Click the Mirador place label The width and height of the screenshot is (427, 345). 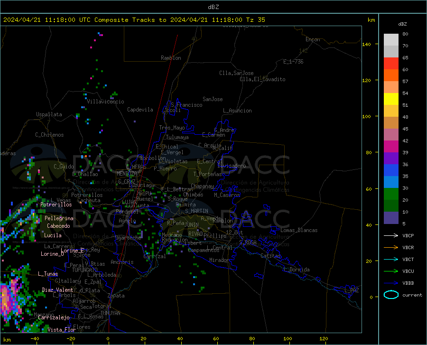pyautogui.click(x=219, y=260)
